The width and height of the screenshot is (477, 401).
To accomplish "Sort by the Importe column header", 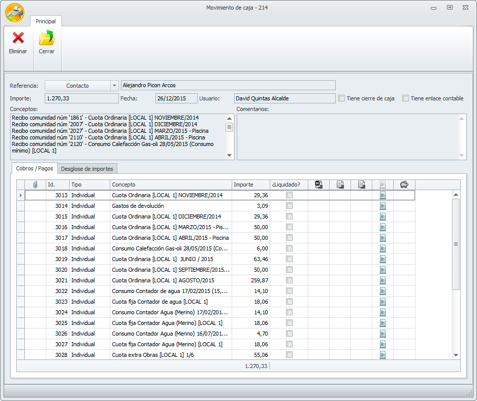I will 250,185.
